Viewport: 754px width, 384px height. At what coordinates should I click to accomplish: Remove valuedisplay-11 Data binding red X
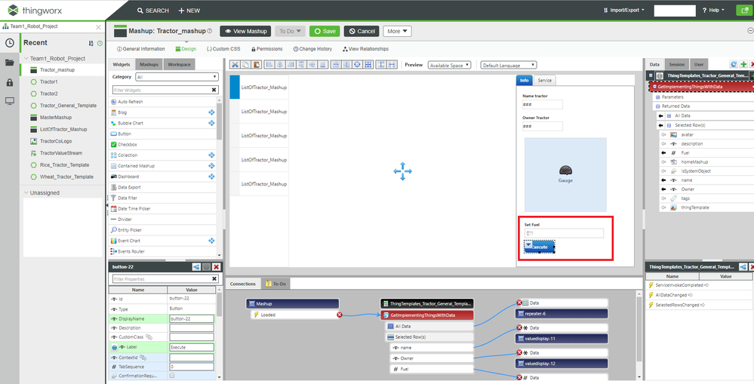pyautogui.click(x=519, y=327)
